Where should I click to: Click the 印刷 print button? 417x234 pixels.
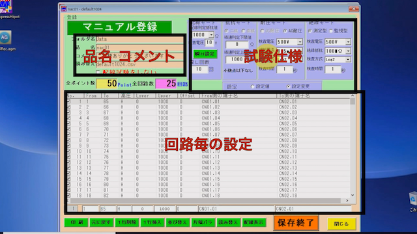click(76, 222)
